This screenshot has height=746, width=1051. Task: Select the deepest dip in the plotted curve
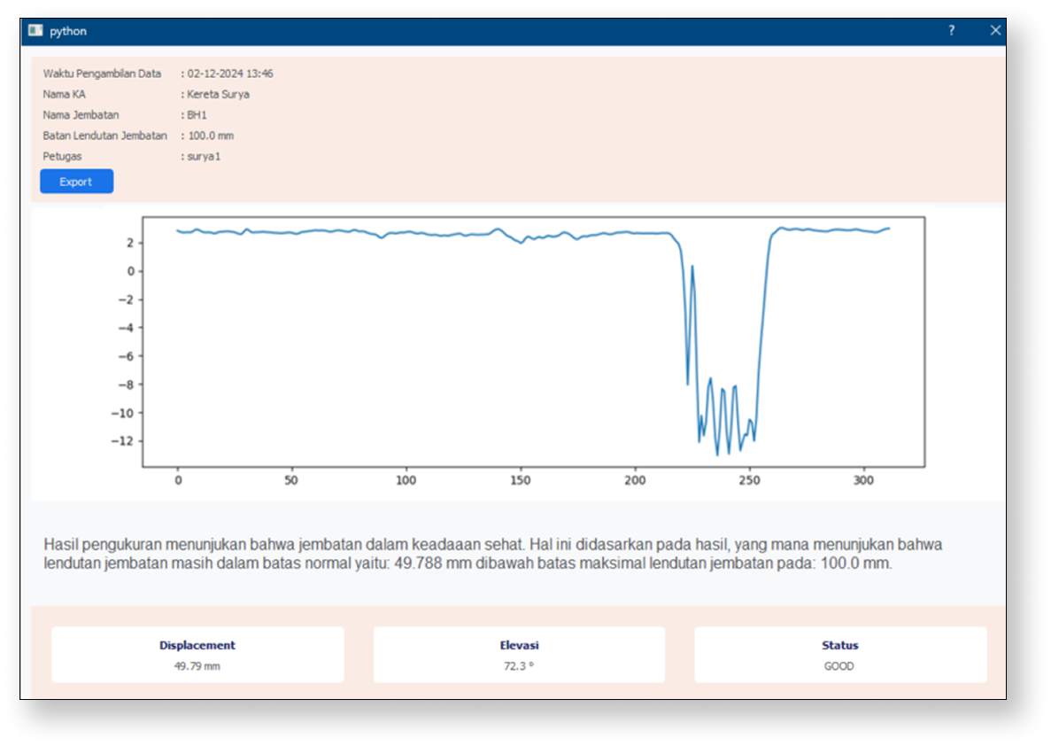click(x=719, y=452)
